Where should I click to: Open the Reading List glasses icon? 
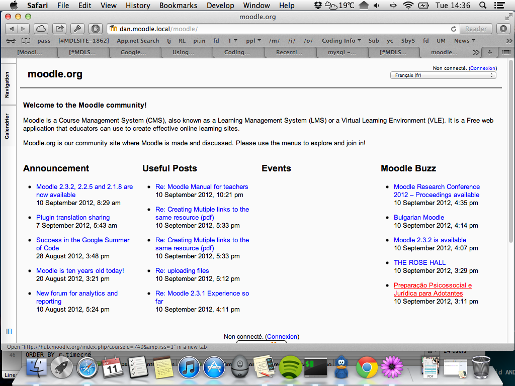(x=11, y=41)
